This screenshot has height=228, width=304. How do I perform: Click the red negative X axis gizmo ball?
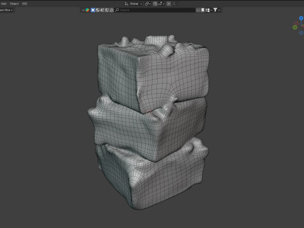(x=296, y=23)
